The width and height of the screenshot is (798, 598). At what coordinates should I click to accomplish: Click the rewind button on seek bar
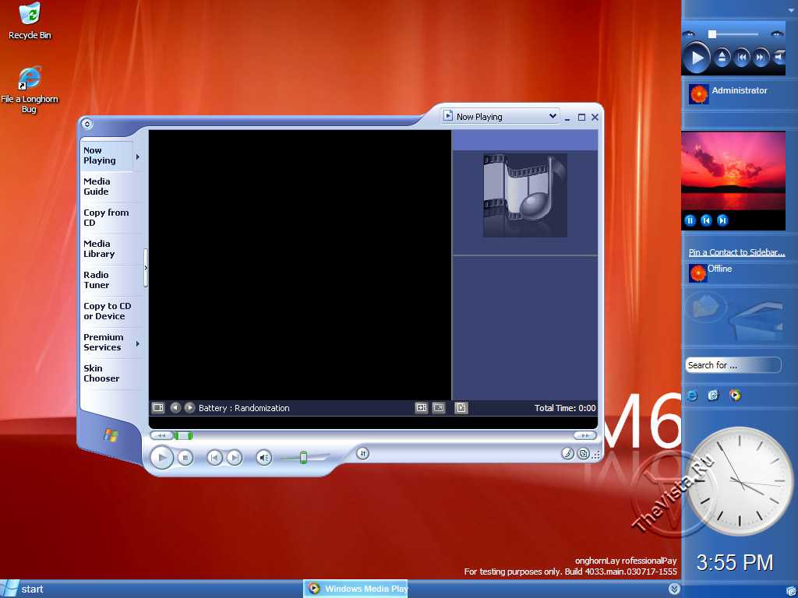(162, 435)
